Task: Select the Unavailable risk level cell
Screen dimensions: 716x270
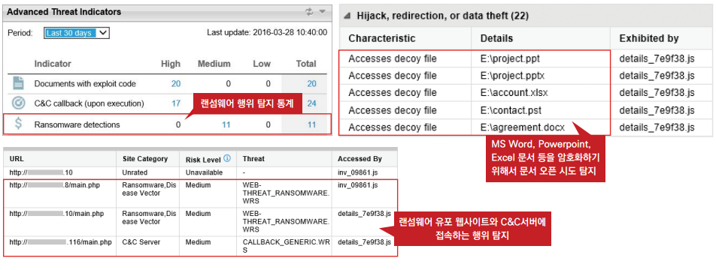Action: point(204,172)
